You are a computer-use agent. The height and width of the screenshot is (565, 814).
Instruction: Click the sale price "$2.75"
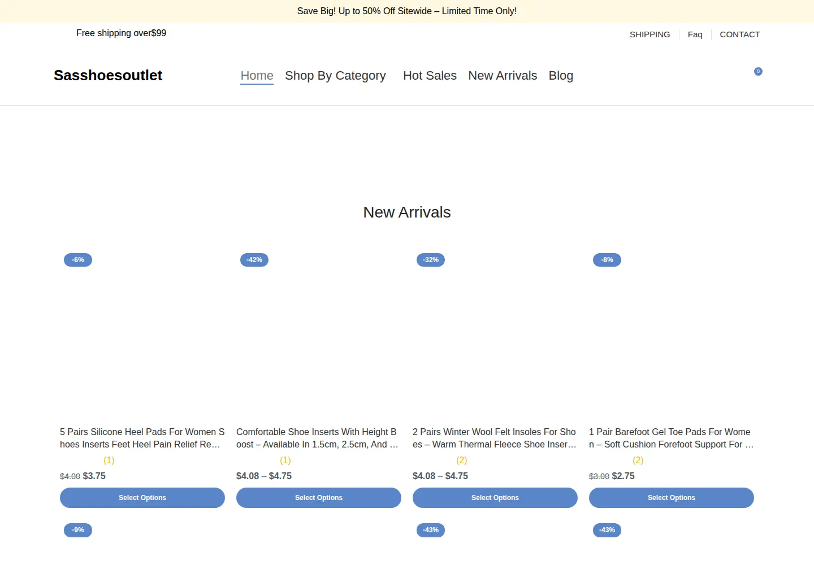624,476
